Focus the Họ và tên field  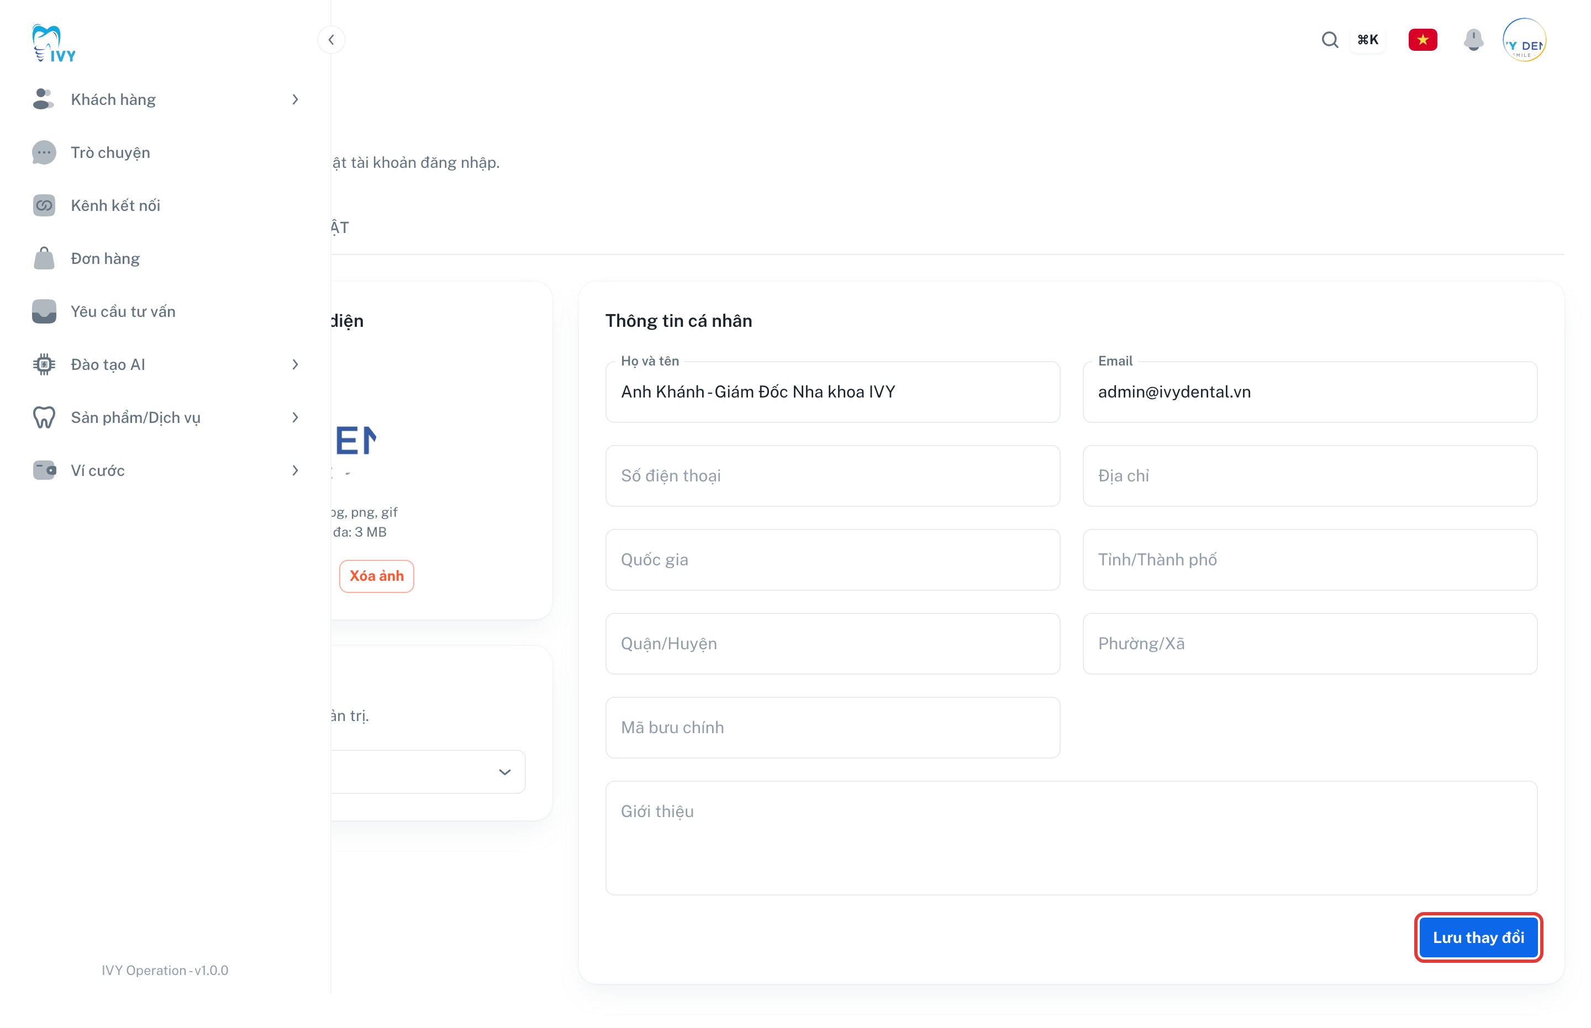click(832, 392)
